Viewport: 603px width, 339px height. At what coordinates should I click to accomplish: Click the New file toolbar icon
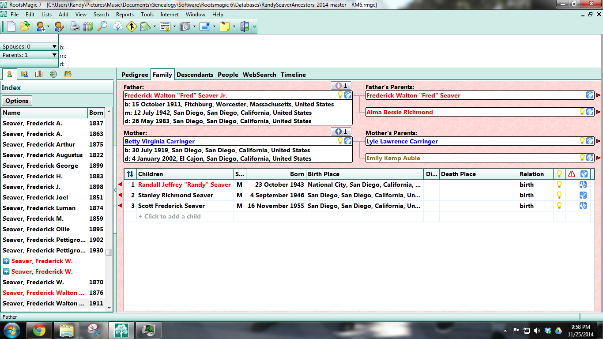(x=11, y=26)
